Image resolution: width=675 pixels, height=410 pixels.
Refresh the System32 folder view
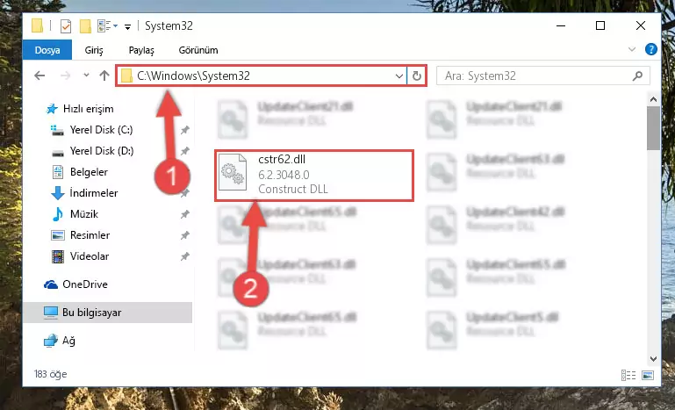pos(416,76)
